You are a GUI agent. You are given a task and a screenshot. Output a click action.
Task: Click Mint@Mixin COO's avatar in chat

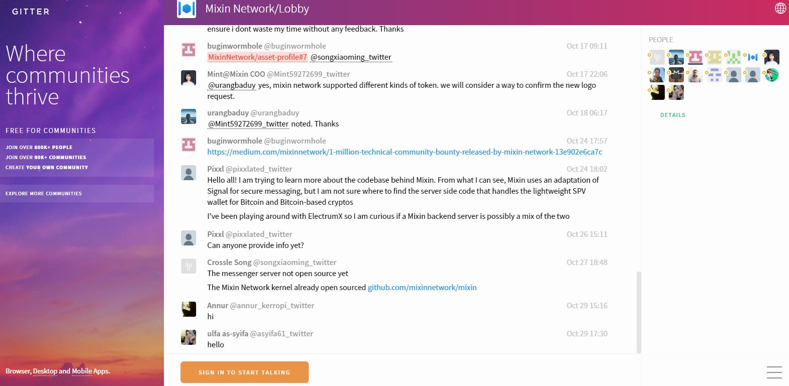(189, 78)
